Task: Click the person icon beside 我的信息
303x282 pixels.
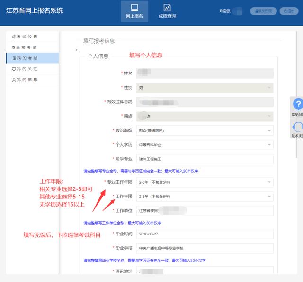Action: pos(14,80)
